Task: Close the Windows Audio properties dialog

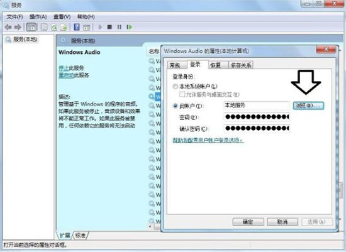Action: click(326, 49)
